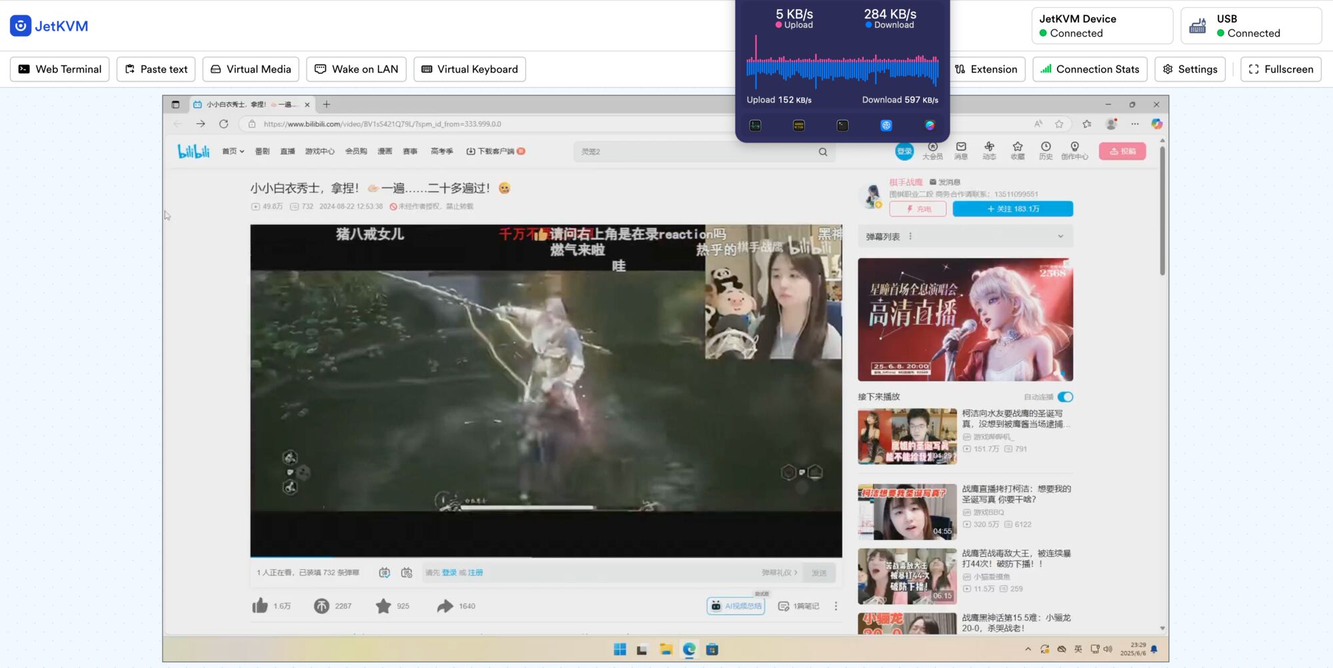The width and height of the screenshot is (1333, 668).
Task: Open AI视频总结 summary
Action: [736, 606]
